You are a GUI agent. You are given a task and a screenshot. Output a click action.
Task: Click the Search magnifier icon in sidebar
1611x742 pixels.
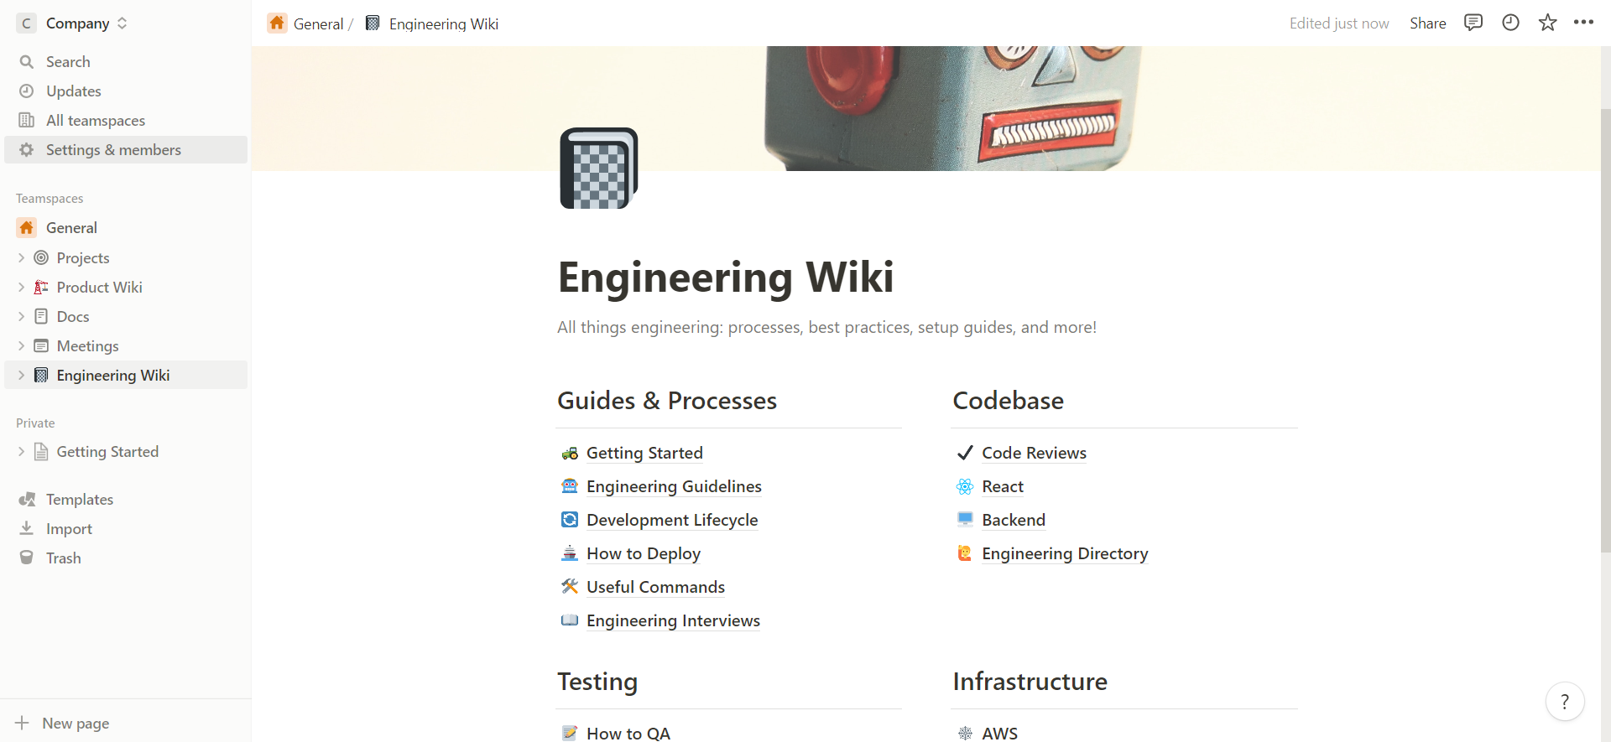[27, 61]
